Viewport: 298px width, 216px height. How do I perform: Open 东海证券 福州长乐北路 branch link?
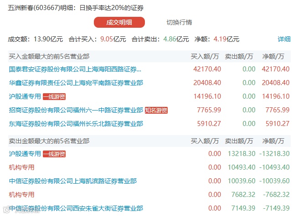pyautogui.click(x=76, y=124)
